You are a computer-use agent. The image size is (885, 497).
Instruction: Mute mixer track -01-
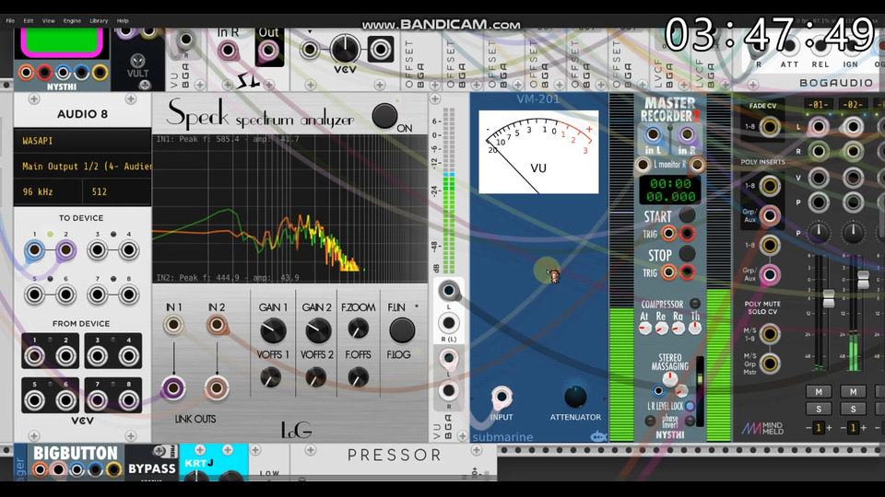coord(819,392)
